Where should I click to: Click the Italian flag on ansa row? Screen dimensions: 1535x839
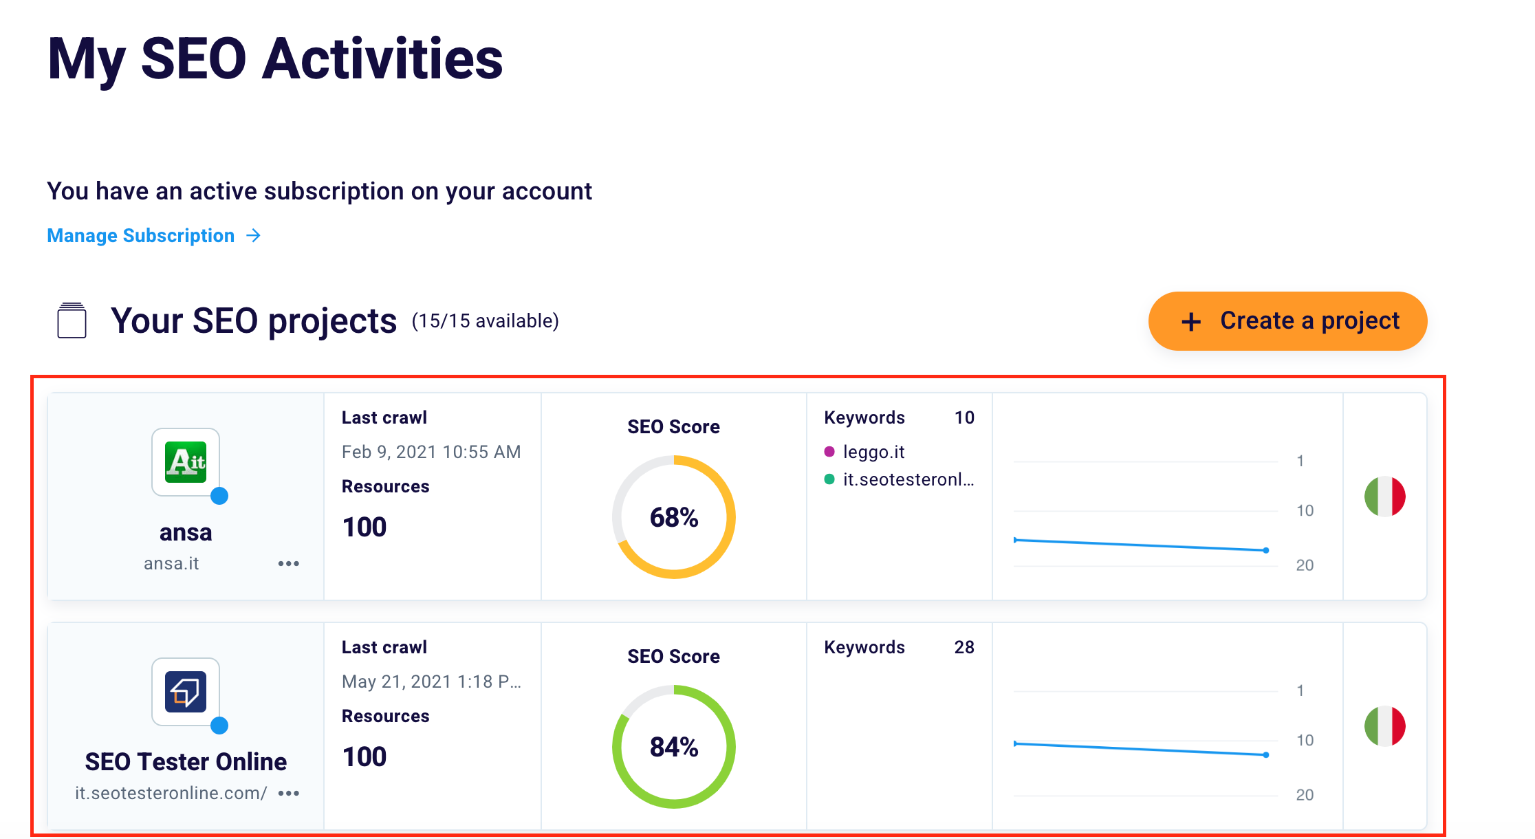1384,497
